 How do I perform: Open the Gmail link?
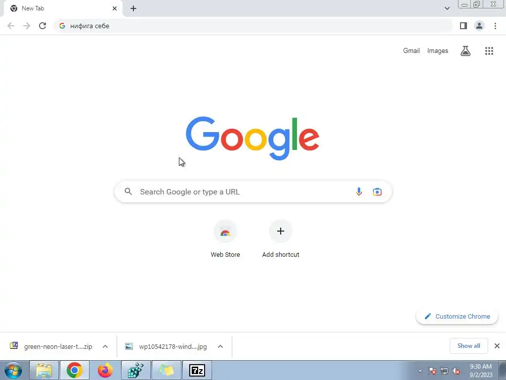411,51
